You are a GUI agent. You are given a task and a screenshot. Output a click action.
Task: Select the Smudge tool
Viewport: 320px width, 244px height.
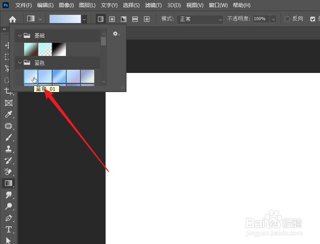[9, 195]
